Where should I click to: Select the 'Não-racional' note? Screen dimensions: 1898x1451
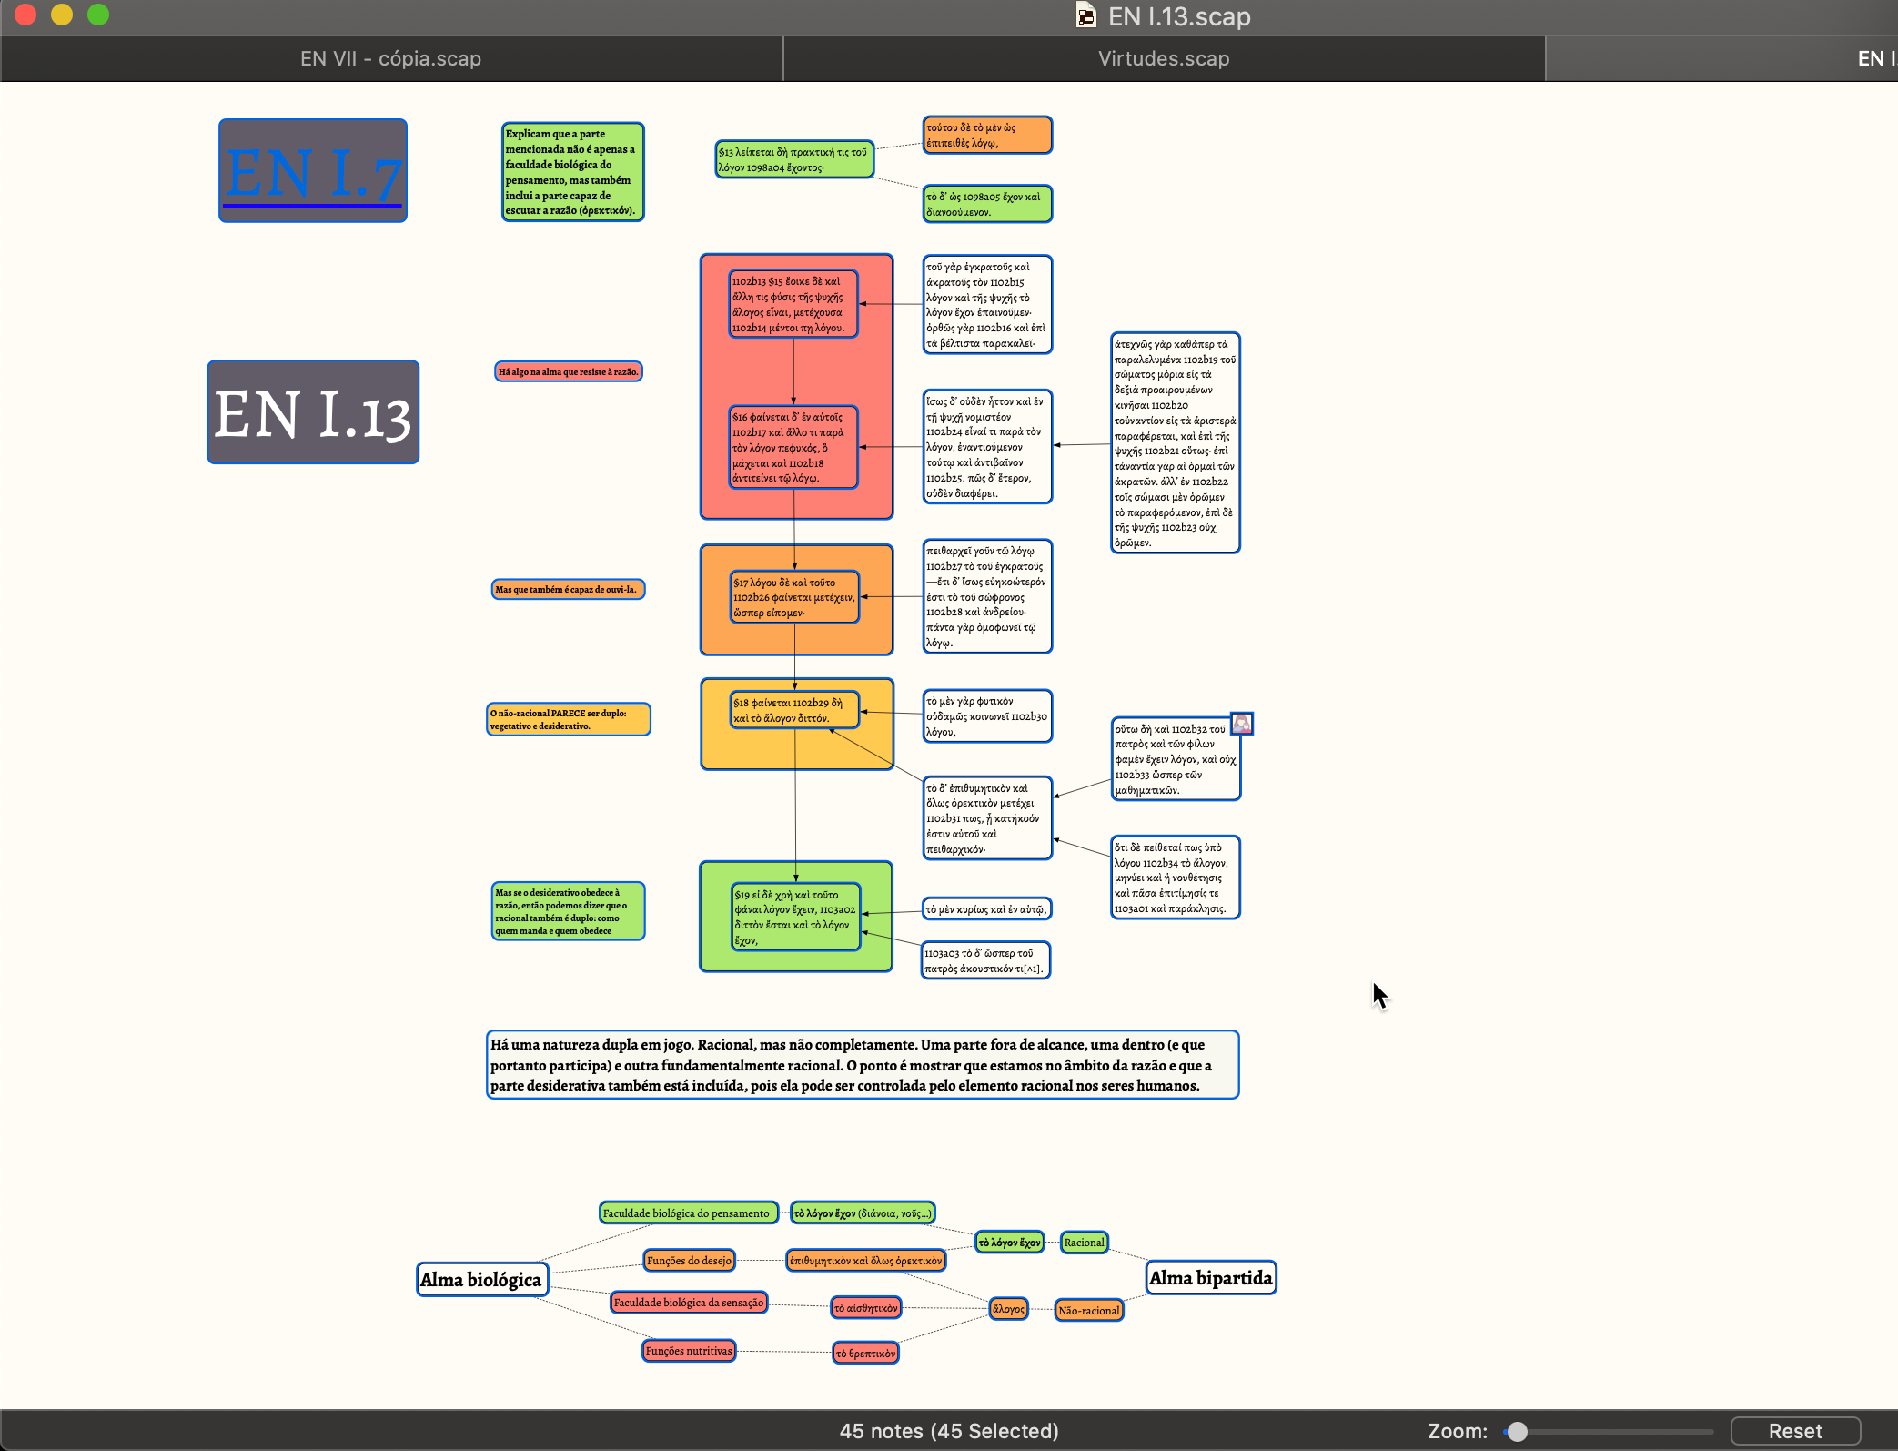[x=1089, y=1310]
